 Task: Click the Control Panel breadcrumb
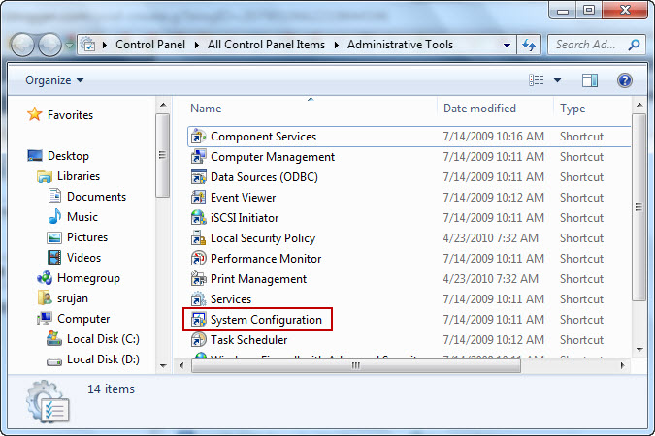point(150,45)
